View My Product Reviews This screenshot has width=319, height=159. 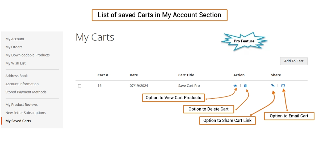pyautogui.click(x=22, y=105)
